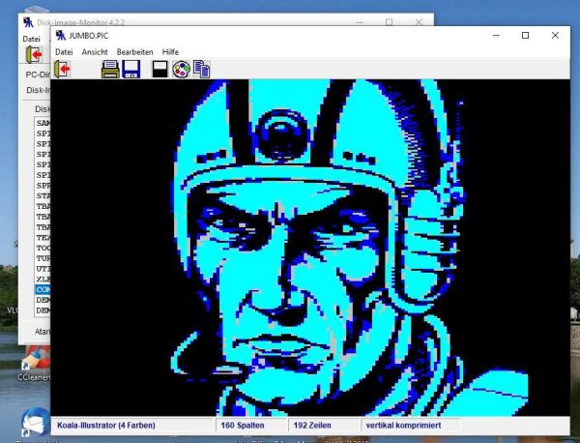
Task: Click the JUMBO.PIC title bar app icon
Action: [61, 36]
